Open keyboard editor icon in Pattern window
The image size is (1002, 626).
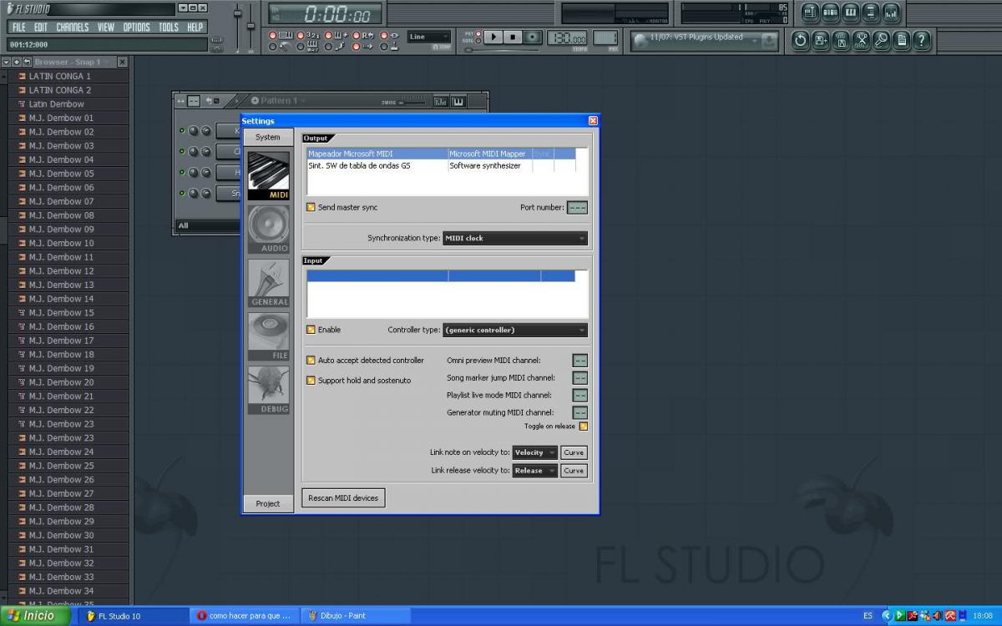458,102
